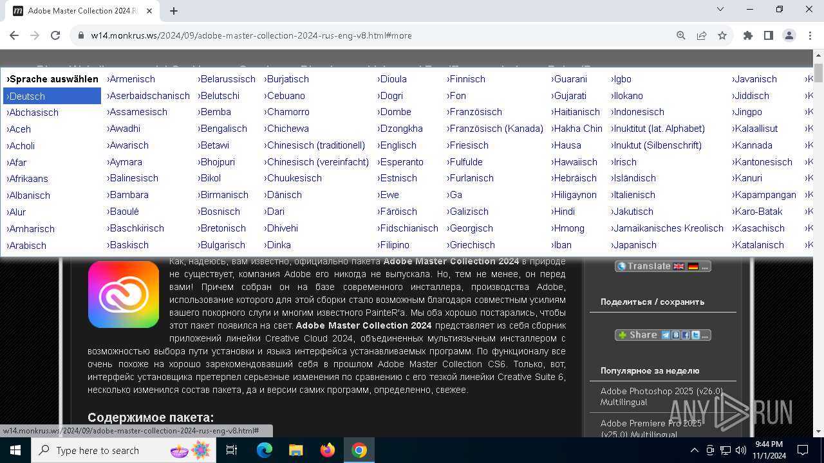Open the notification center icon

pyautogui.click(x=803, y=450)
